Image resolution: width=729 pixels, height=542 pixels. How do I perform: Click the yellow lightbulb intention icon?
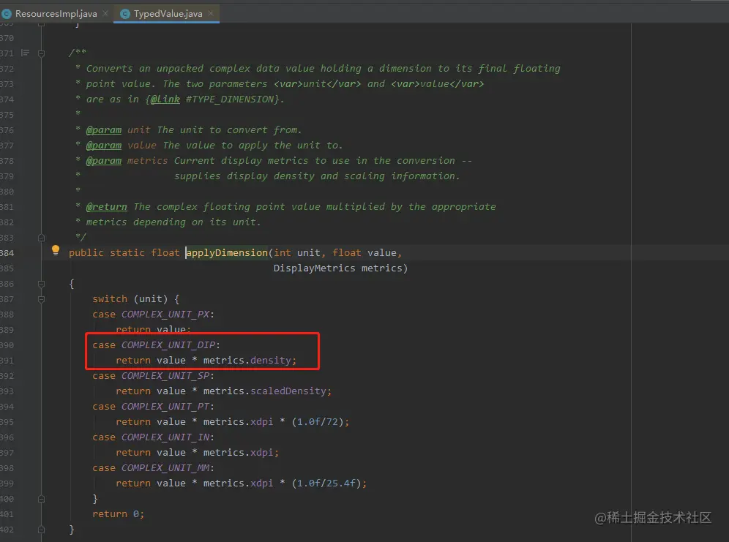pos(56,251)
